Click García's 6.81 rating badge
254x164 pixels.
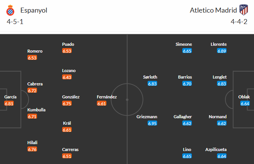pos(9,103)
